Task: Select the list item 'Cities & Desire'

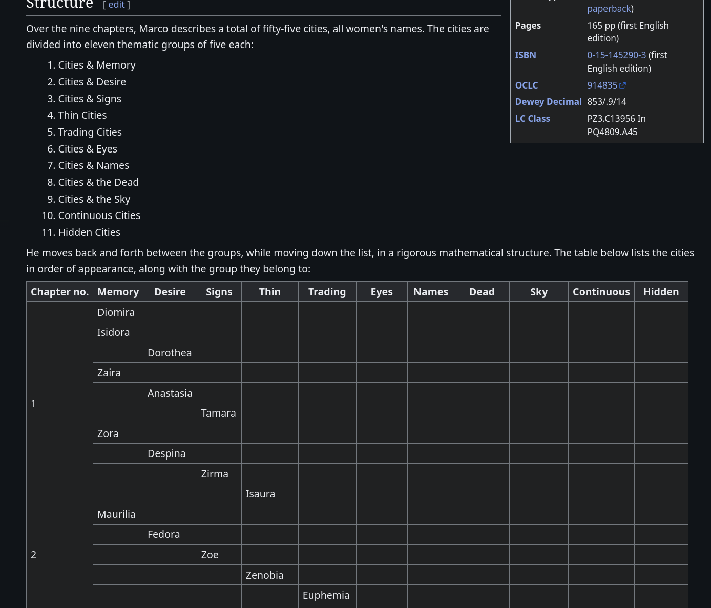Action: point(92,82)
